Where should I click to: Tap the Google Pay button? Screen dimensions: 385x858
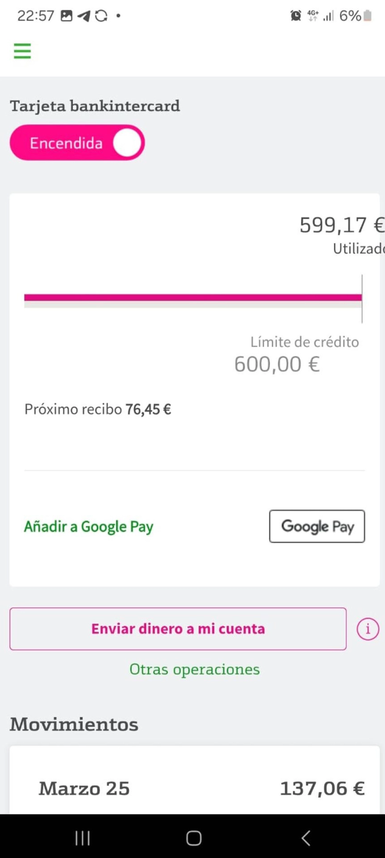[317, 526]
